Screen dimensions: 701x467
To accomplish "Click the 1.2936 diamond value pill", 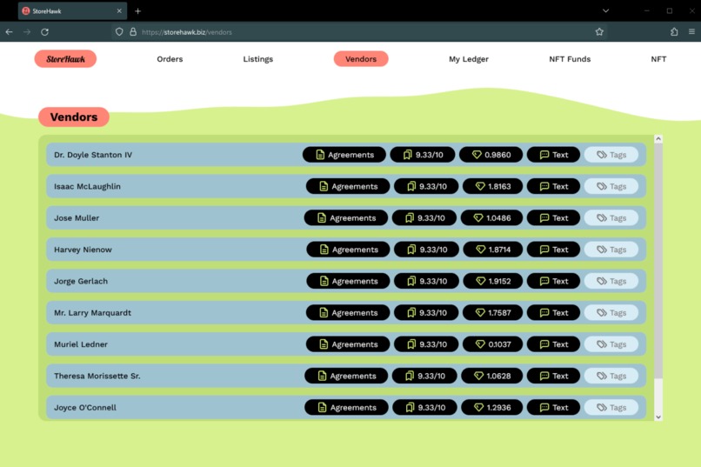I will point(491,408).
